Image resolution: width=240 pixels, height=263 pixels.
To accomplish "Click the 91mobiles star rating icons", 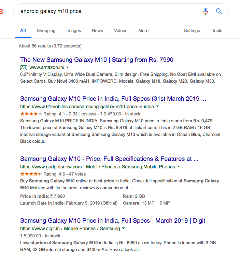I will 31,114.
